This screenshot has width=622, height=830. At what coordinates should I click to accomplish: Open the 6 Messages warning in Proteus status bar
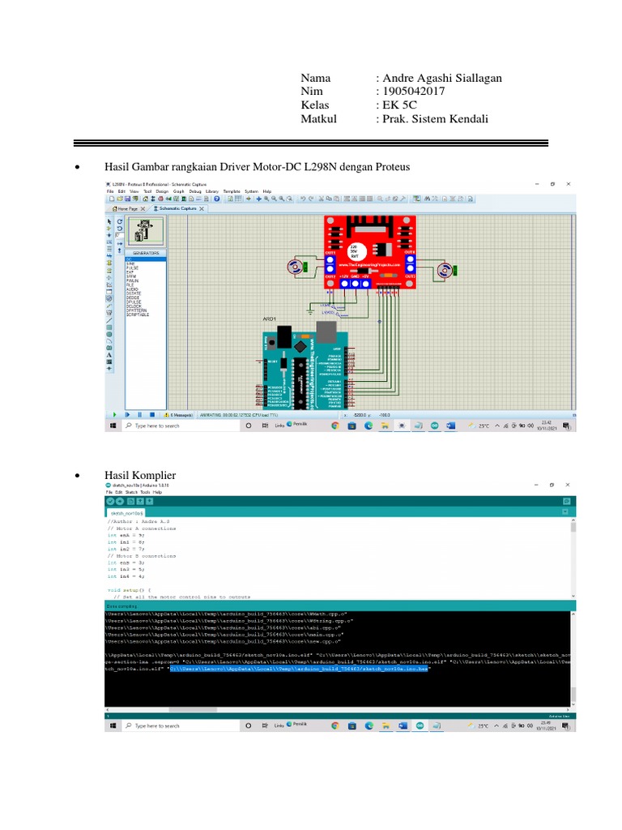tap(178, 416)
